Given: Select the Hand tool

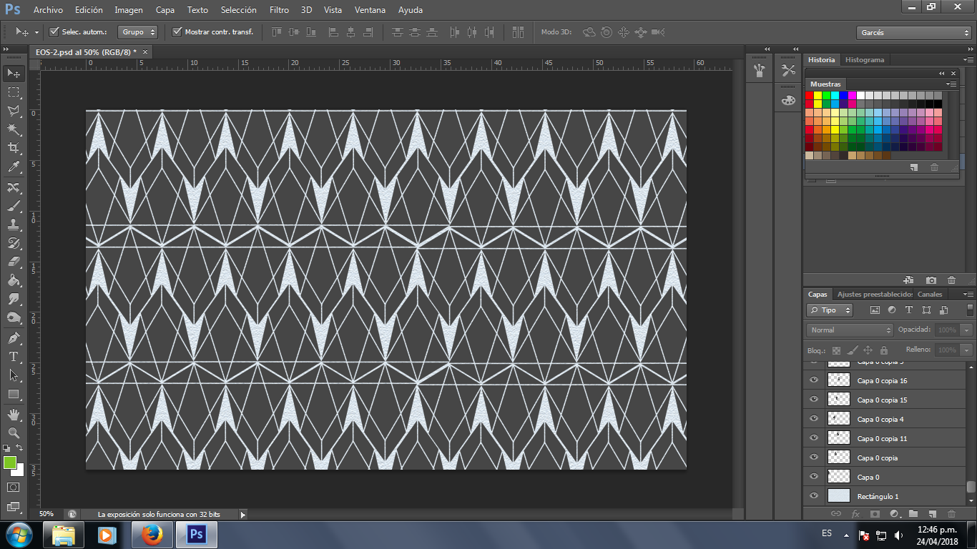Looking at the screenshot, I should click(x=14, y=415).
